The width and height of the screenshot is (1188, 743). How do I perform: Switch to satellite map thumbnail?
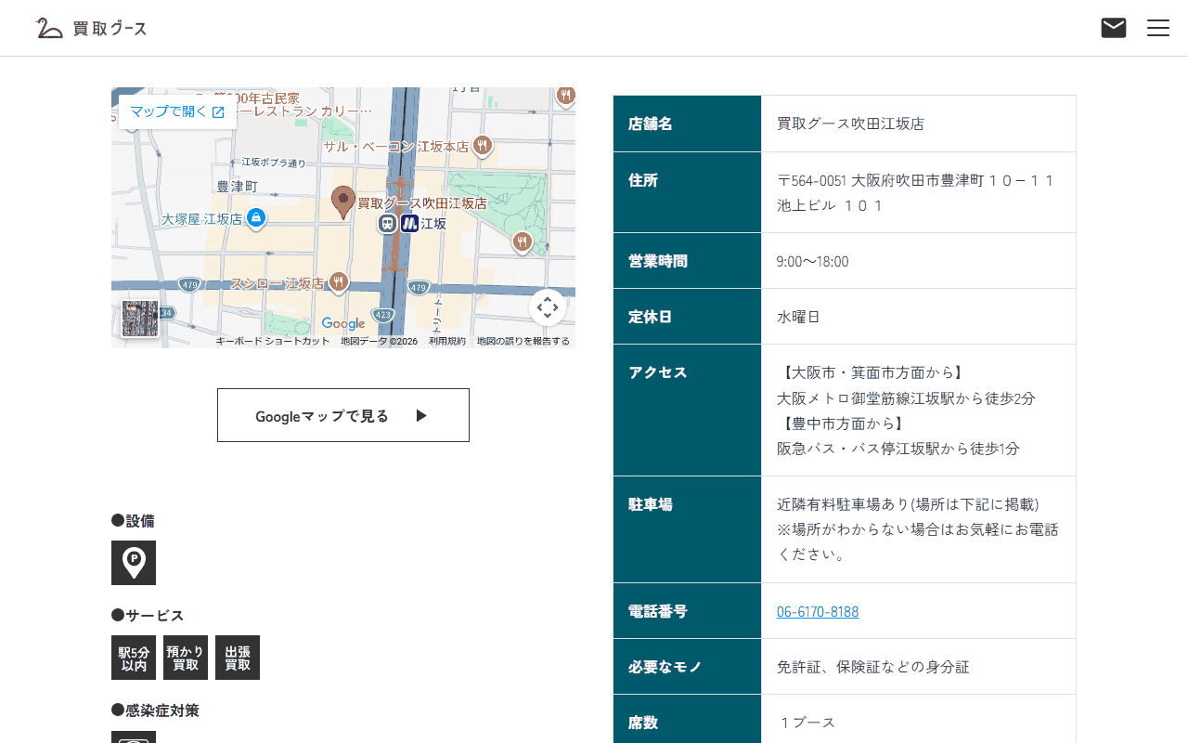pyautogui.click(x=140, y=319)
